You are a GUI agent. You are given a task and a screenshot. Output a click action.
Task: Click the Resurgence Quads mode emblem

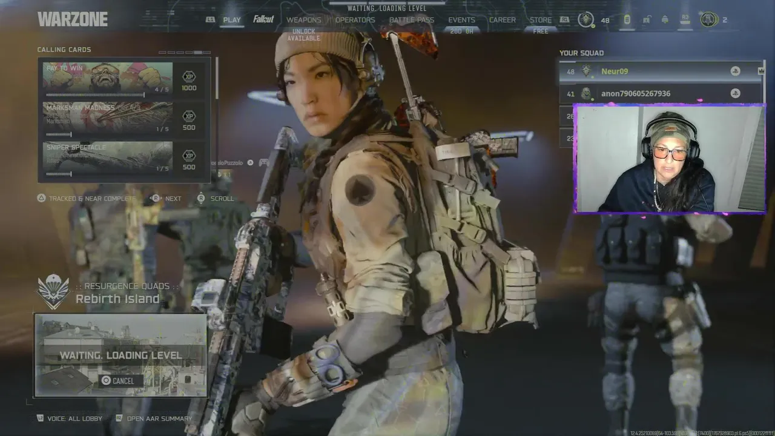coord(53,292)
